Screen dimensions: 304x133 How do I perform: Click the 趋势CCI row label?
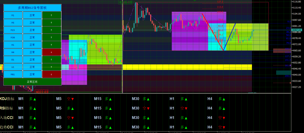click(x=7, y=127)
